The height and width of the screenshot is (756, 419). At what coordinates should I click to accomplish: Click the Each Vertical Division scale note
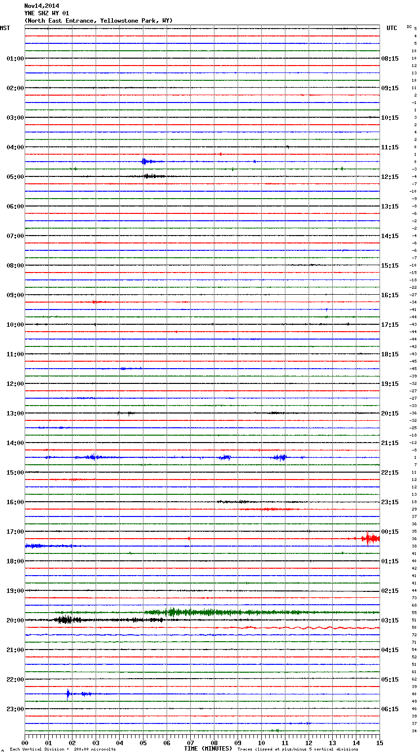coord(63,750)
